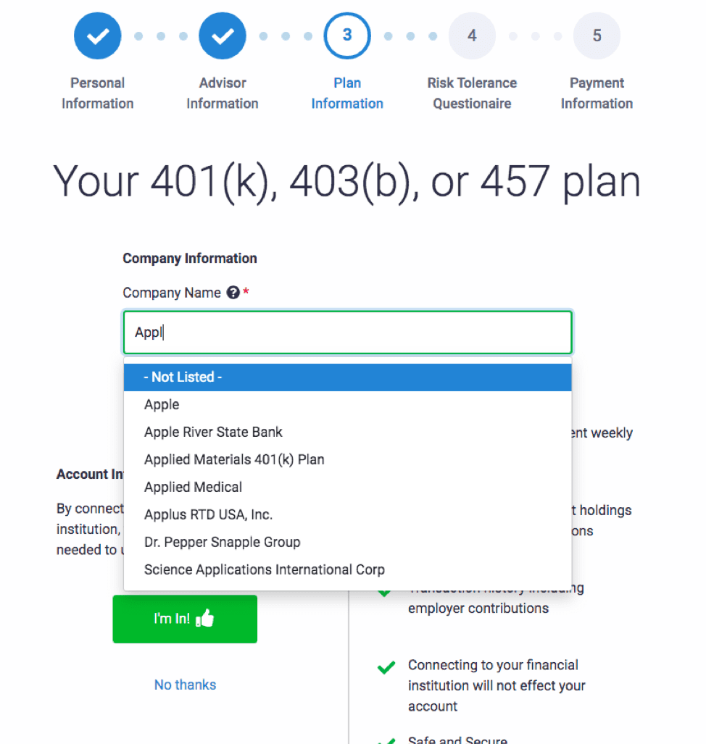706x744 pixels.
Task: Pick Science Applications International Corp
Action: (x=264, y=569)
